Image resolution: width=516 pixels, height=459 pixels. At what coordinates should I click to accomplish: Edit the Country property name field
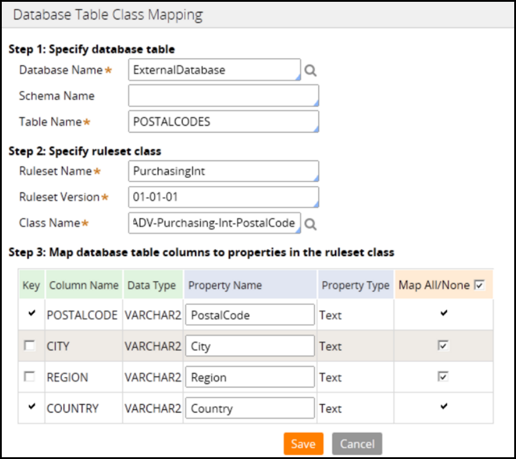point(250,408)
